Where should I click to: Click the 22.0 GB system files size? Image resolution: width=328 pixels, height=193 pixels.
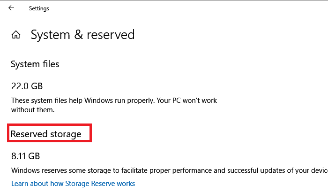[27, 86]
